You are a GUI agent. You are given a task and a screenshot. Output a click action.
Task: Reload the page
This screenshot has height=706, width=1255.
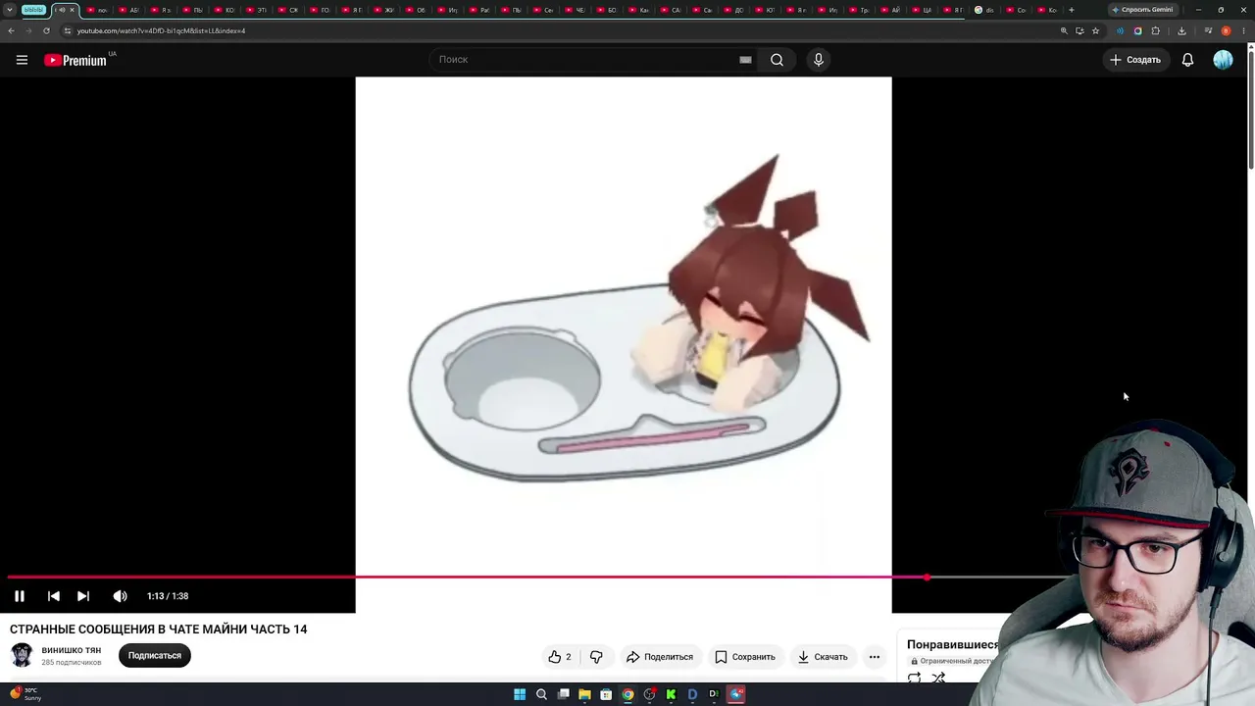coord(46,30)
